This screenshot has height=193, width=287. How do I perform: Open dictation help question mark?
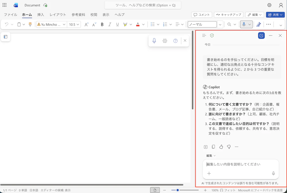(175, 41)
